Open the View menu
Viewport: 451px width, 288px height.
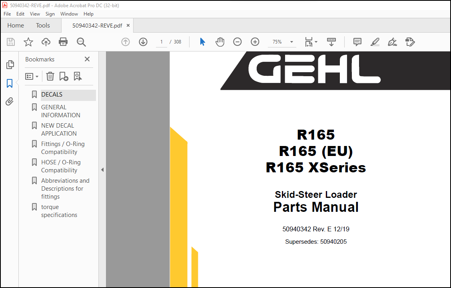point(35,14)
